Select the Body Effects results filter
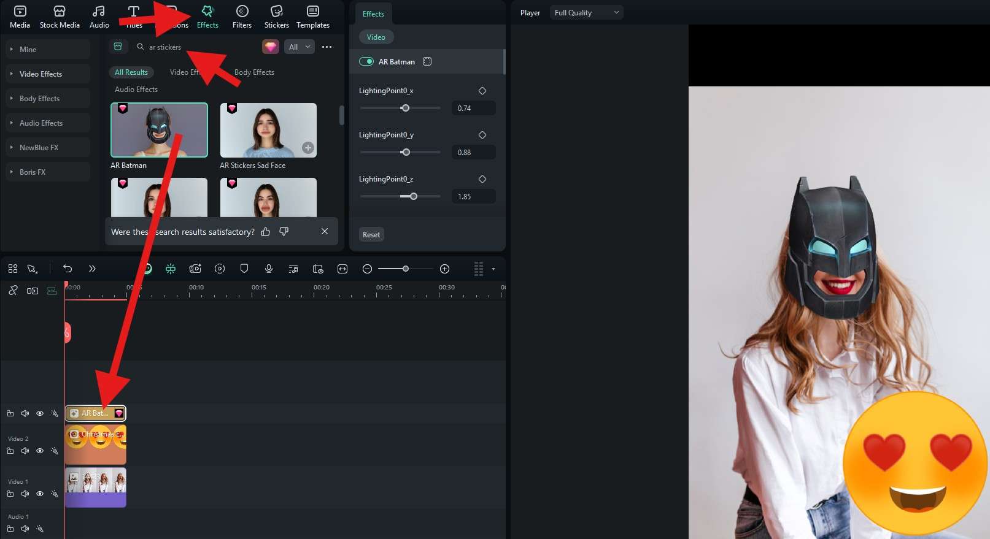The width and height of the screenshot is (990, 539). [254, 72]
